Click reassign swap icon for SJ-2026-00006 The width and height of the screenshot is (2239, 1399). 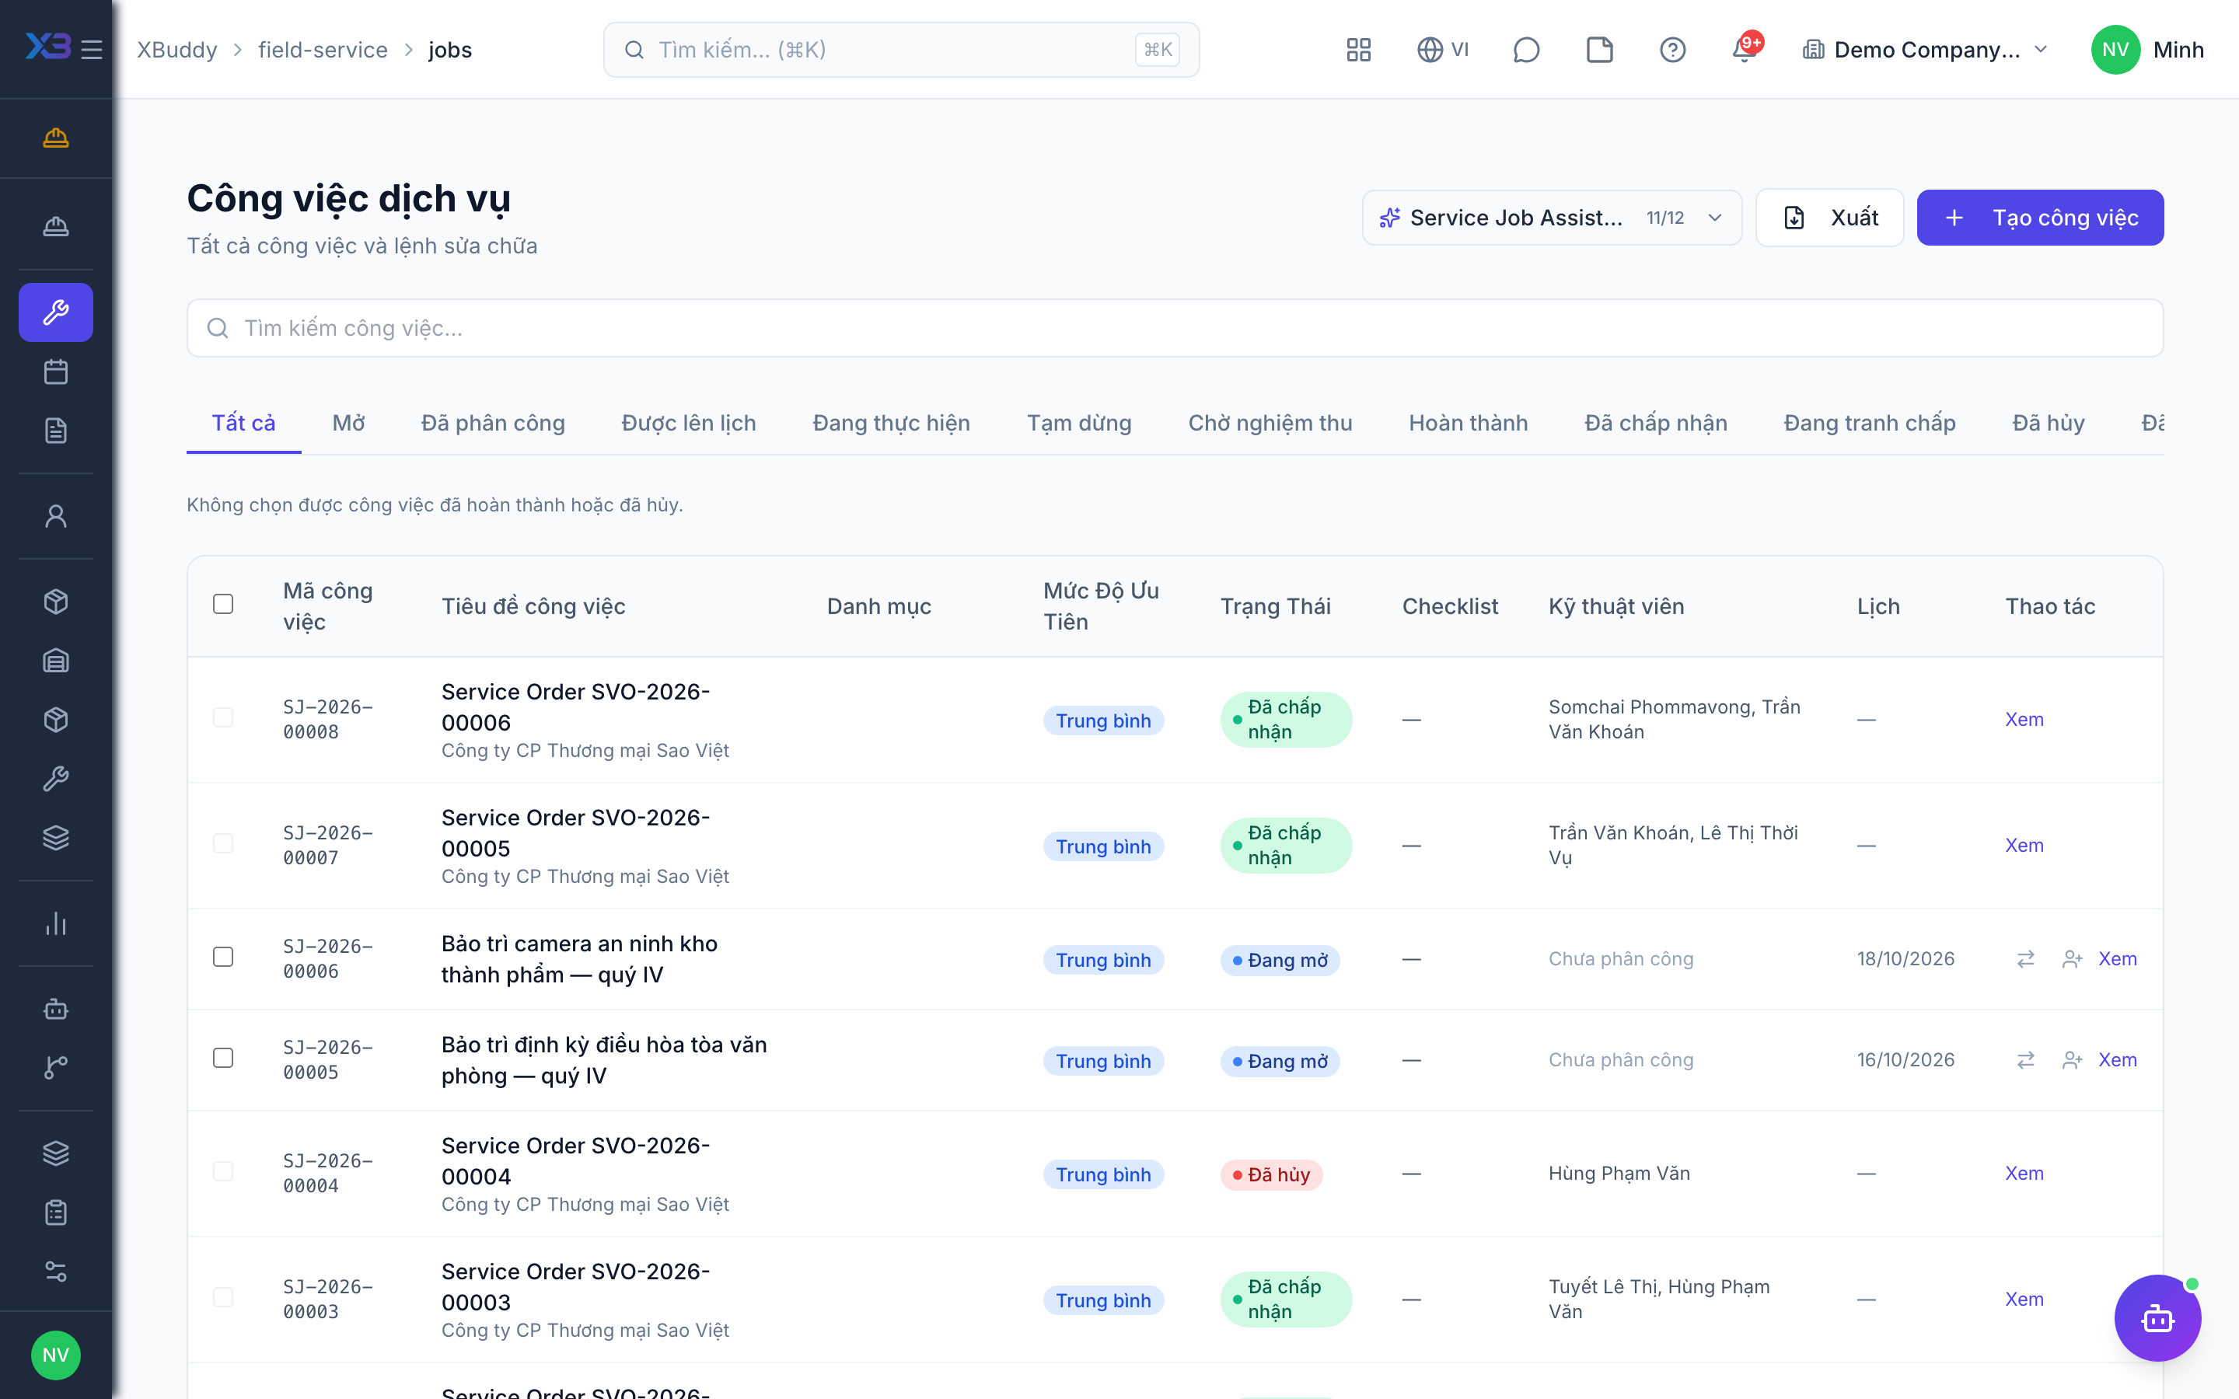click(2025, 960)
